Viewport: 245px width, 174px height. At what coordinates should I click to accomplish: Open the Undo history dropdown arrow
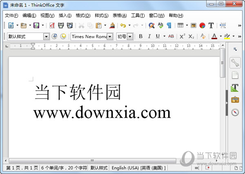point(129,25)
